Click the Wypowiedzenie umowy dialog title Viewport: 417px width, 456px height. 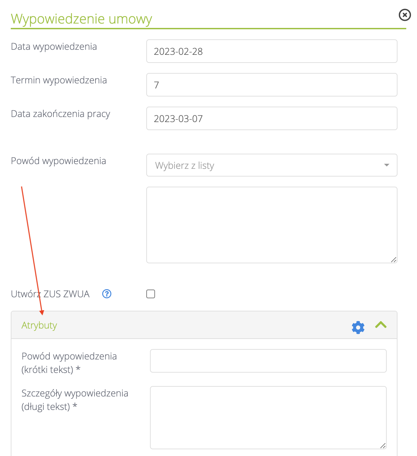tap(81, 19)
